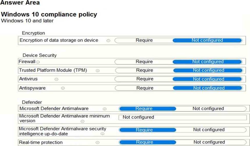Viewport: 250px width, 146px height.
Task: Show the Antispyware info tooltip icon
Action: [63, 88]
